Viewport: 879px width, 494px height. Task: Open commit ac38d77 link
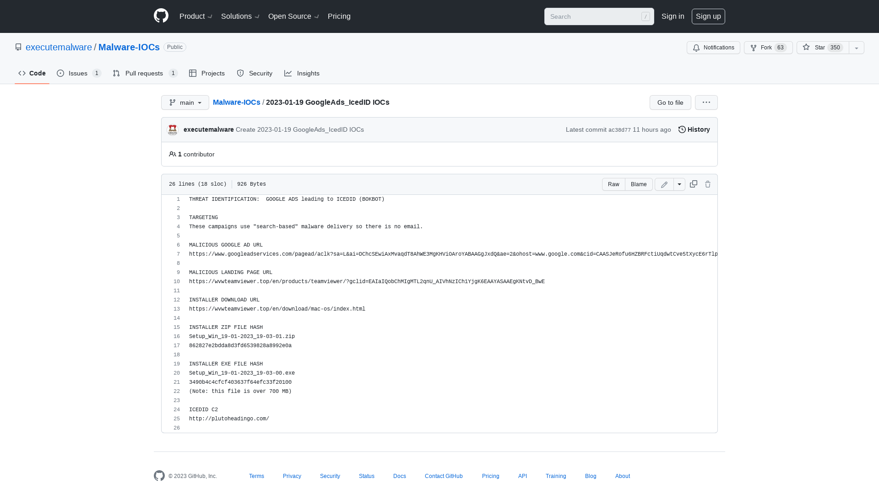tap(619, 130)
